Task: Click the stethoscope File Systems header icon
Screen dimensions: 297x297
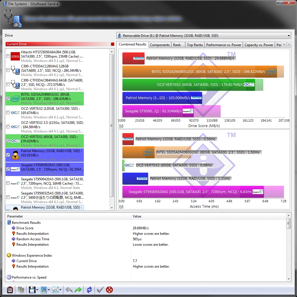Action: (x=13, y=18)
